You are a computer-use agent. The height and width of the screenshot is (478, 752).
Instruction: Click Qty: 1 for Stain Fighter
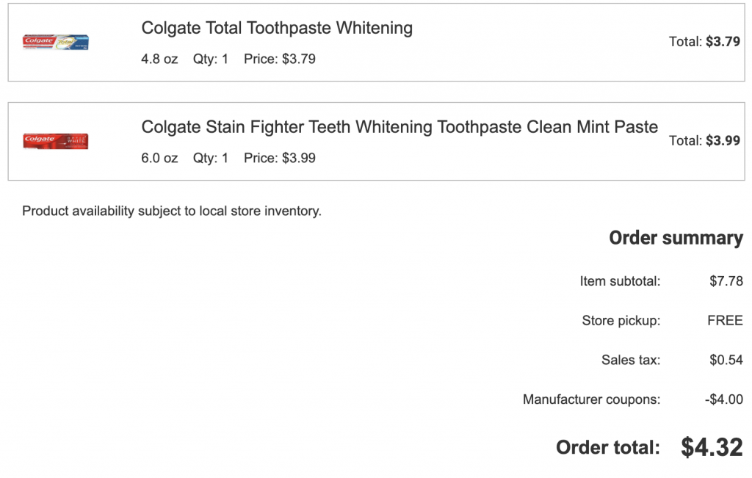[x=211, y=158]
